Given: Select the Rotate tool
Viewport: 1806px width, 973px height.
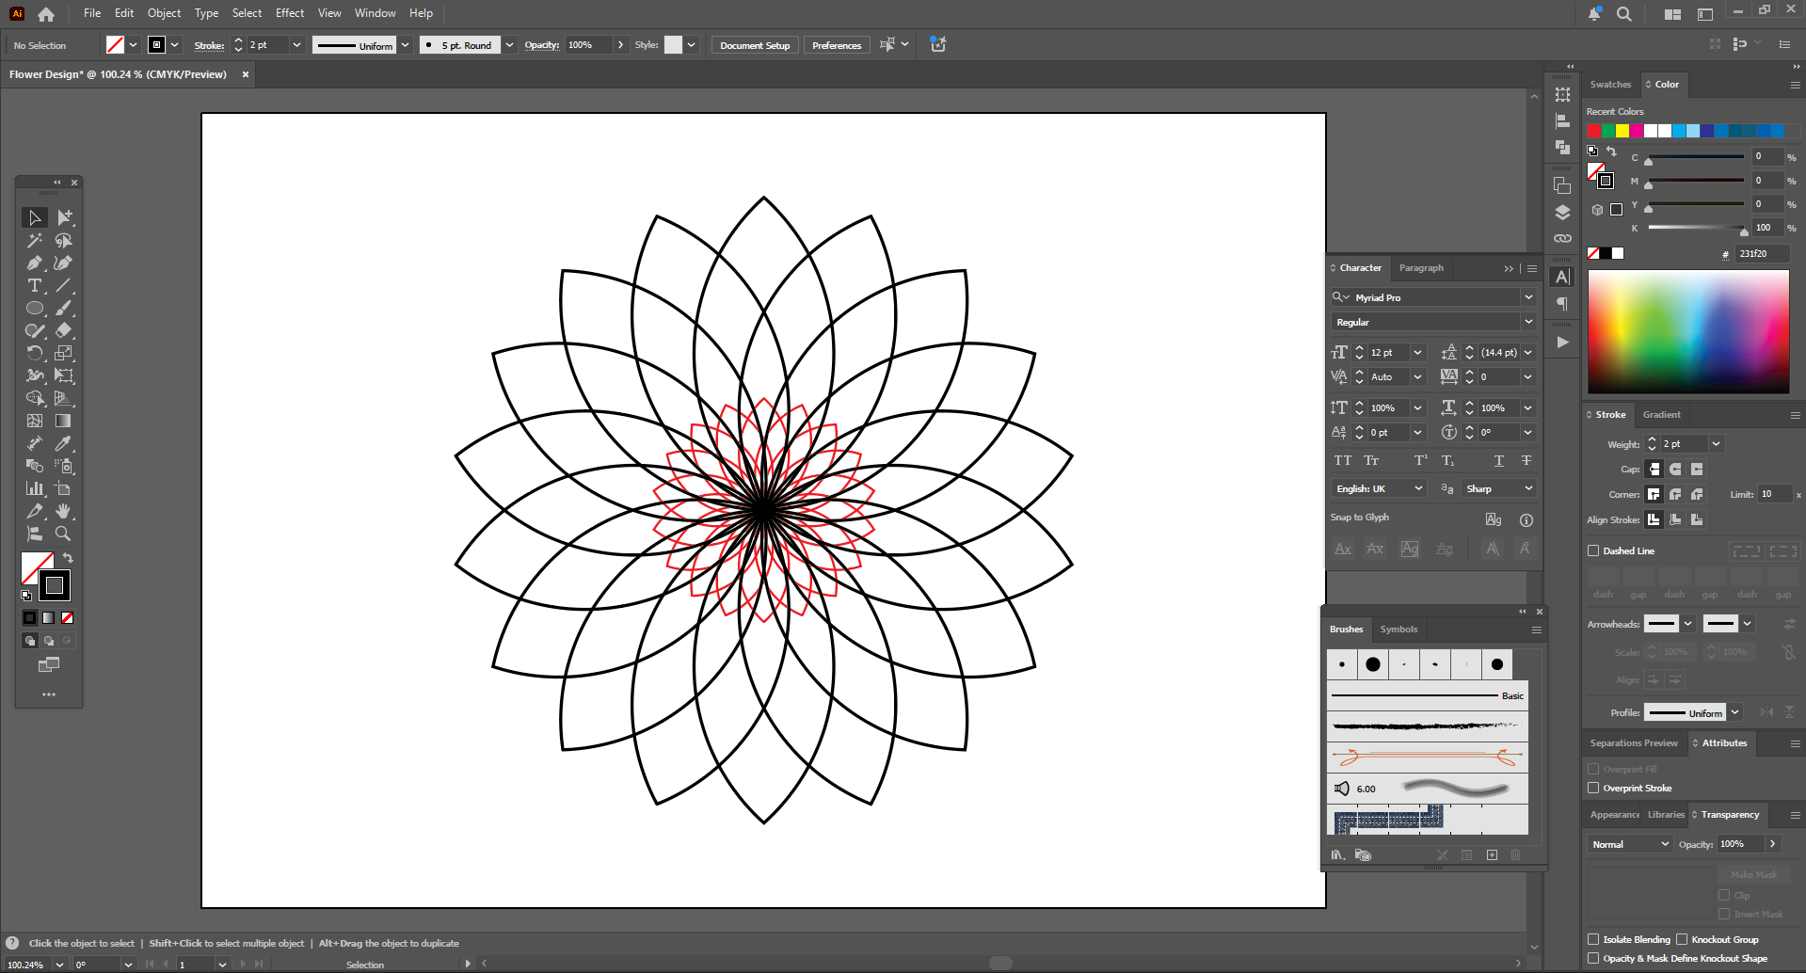Looking at the screenshot, I should [35, 354].
